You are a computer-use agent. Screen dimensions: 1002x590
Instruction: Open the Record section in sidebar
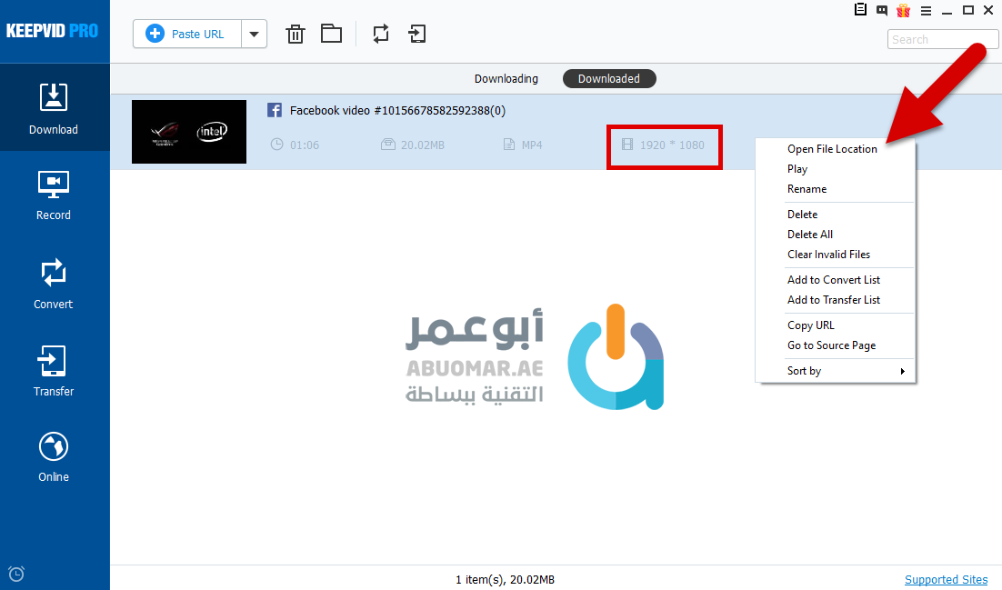click(x=54, y=195)
